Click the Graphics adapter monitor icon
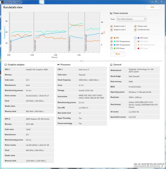Screen dimensions: 166x169 [x=5, y=65]
